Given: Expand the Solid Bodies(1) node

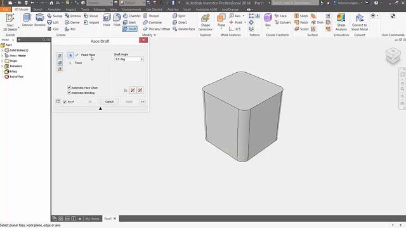Looking at the screenshot, I should tap(3, 51).
